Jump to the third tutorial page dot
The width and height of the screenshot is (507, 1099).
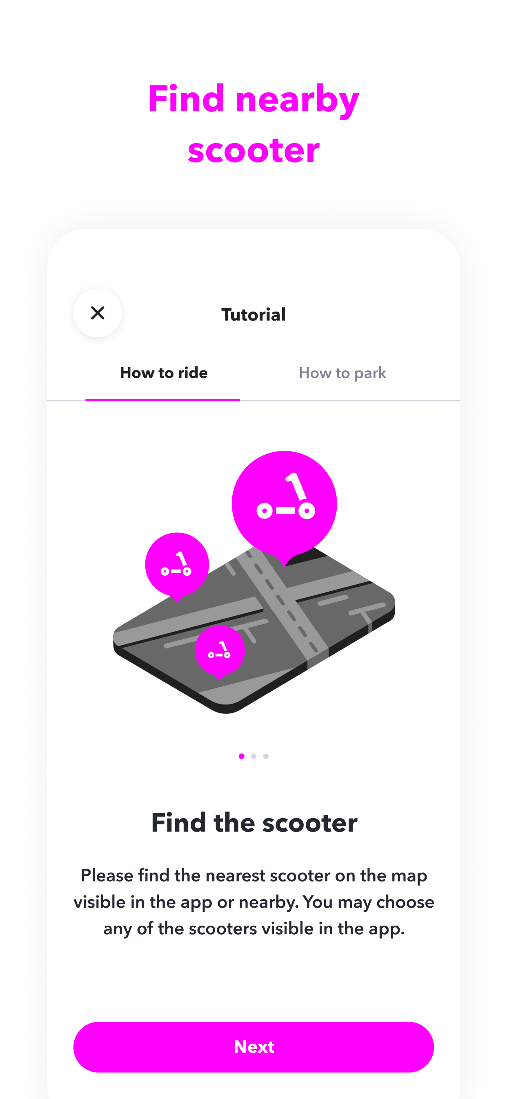[266, 756]
